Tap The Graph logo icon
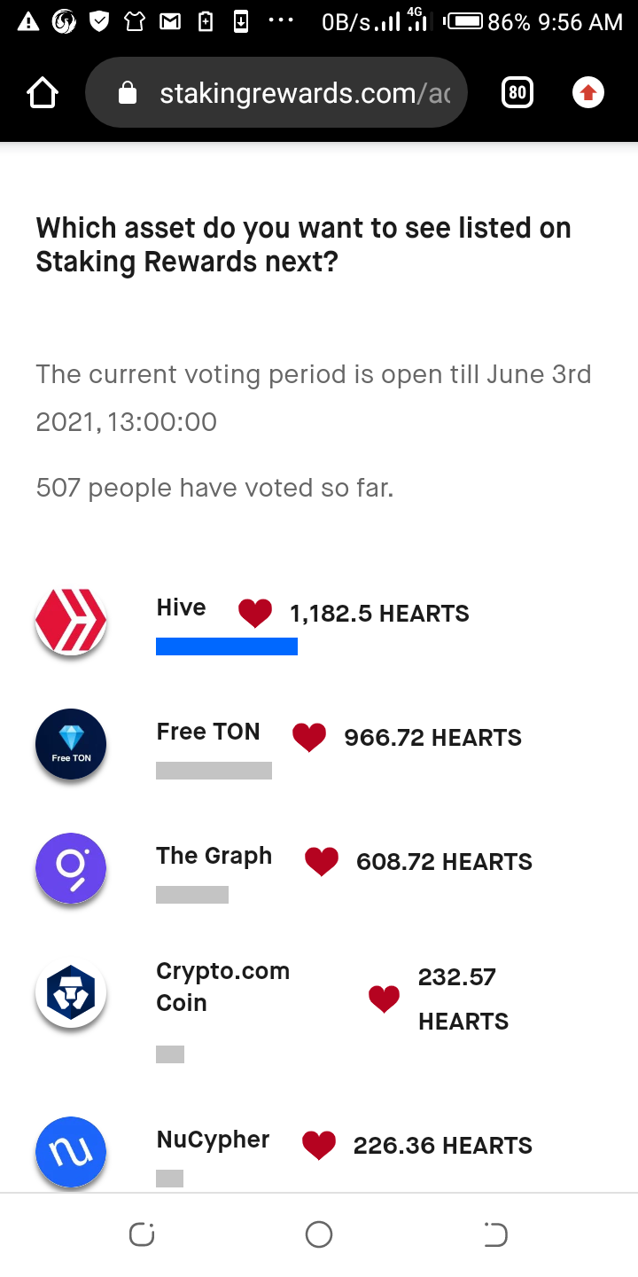The image size is (638, 1277). click(71, 868)
